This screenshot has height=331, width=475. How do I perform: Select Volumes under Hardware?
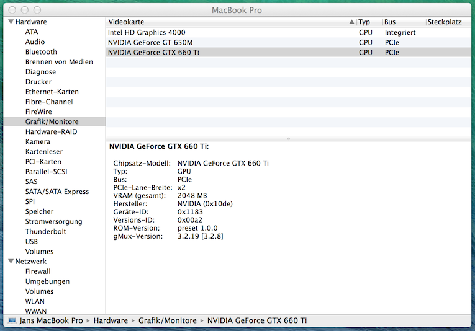click(x=39, y=251)
